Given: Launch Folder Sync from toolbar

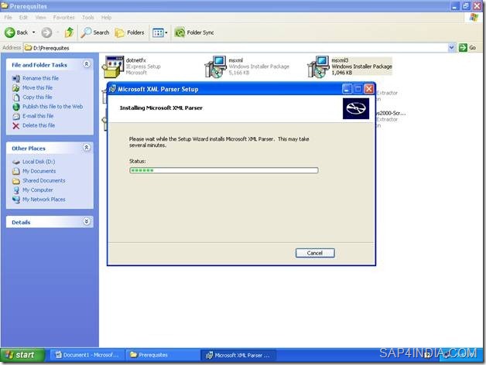Looking at the screenshot, I should [194, 32].
